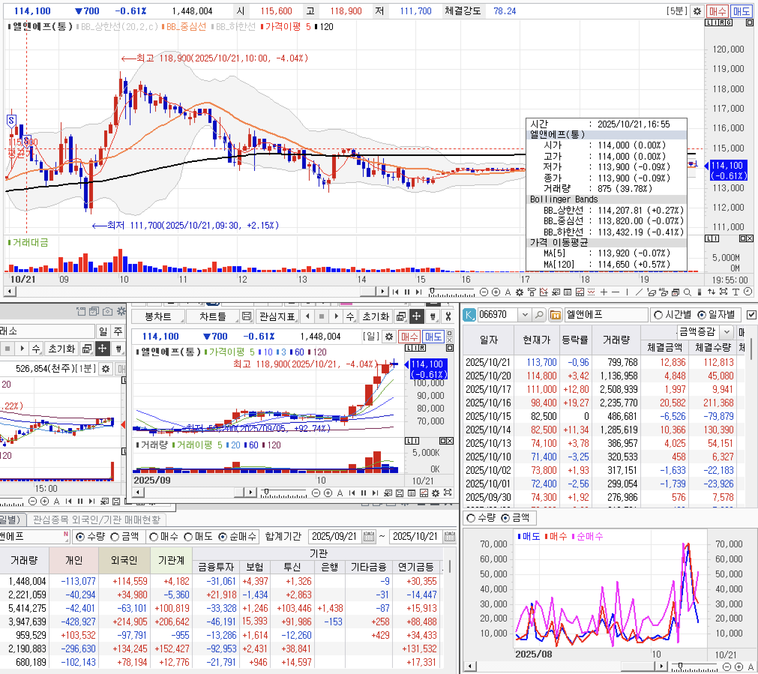Click the 관심지표 menu button

tap(277, 317)
